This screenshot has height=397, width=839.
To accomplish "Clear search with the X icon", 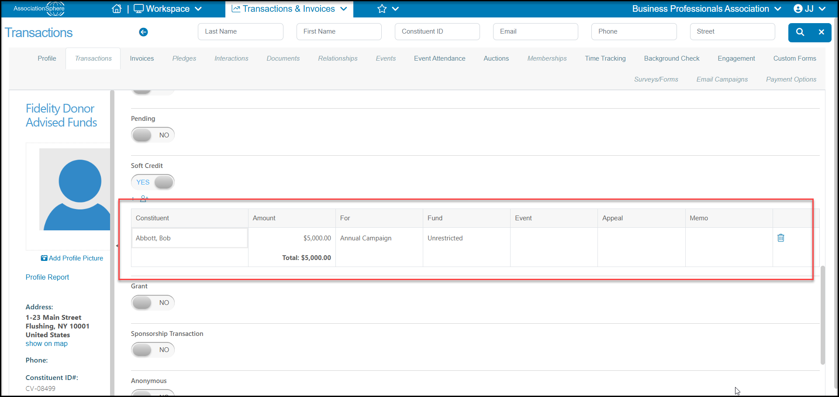I will point(821,32).
